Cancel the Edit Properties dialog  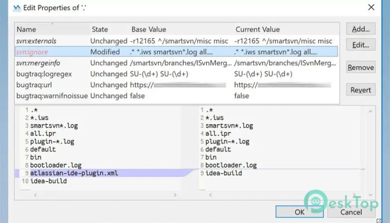(351, 212)
